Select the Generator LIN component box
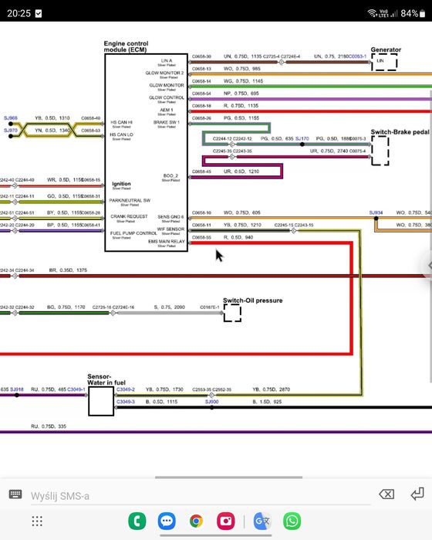The image size is (432, 540). (384, 62)
